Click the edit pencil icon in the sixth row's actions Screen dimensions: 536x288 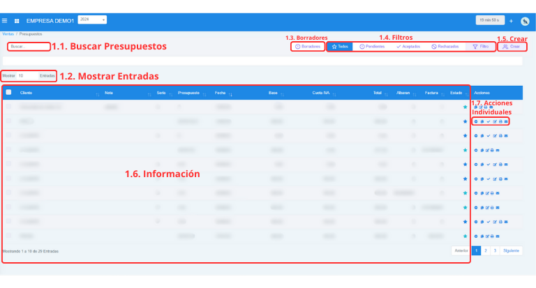tap(495, 179)
